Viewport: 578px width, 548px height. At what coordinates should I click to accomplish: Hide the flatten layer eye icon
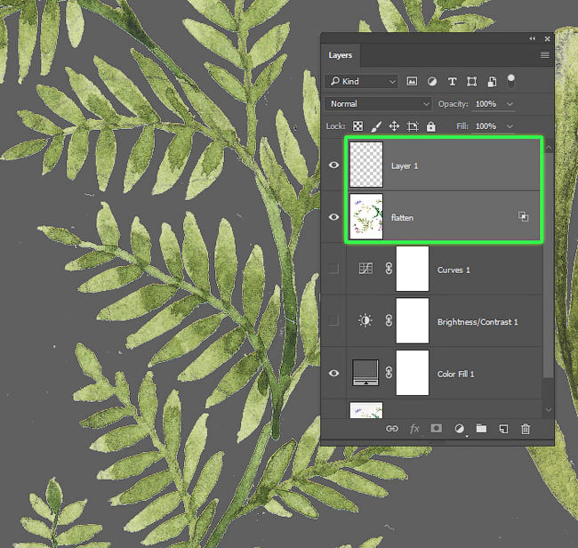(x=334, y=217)
